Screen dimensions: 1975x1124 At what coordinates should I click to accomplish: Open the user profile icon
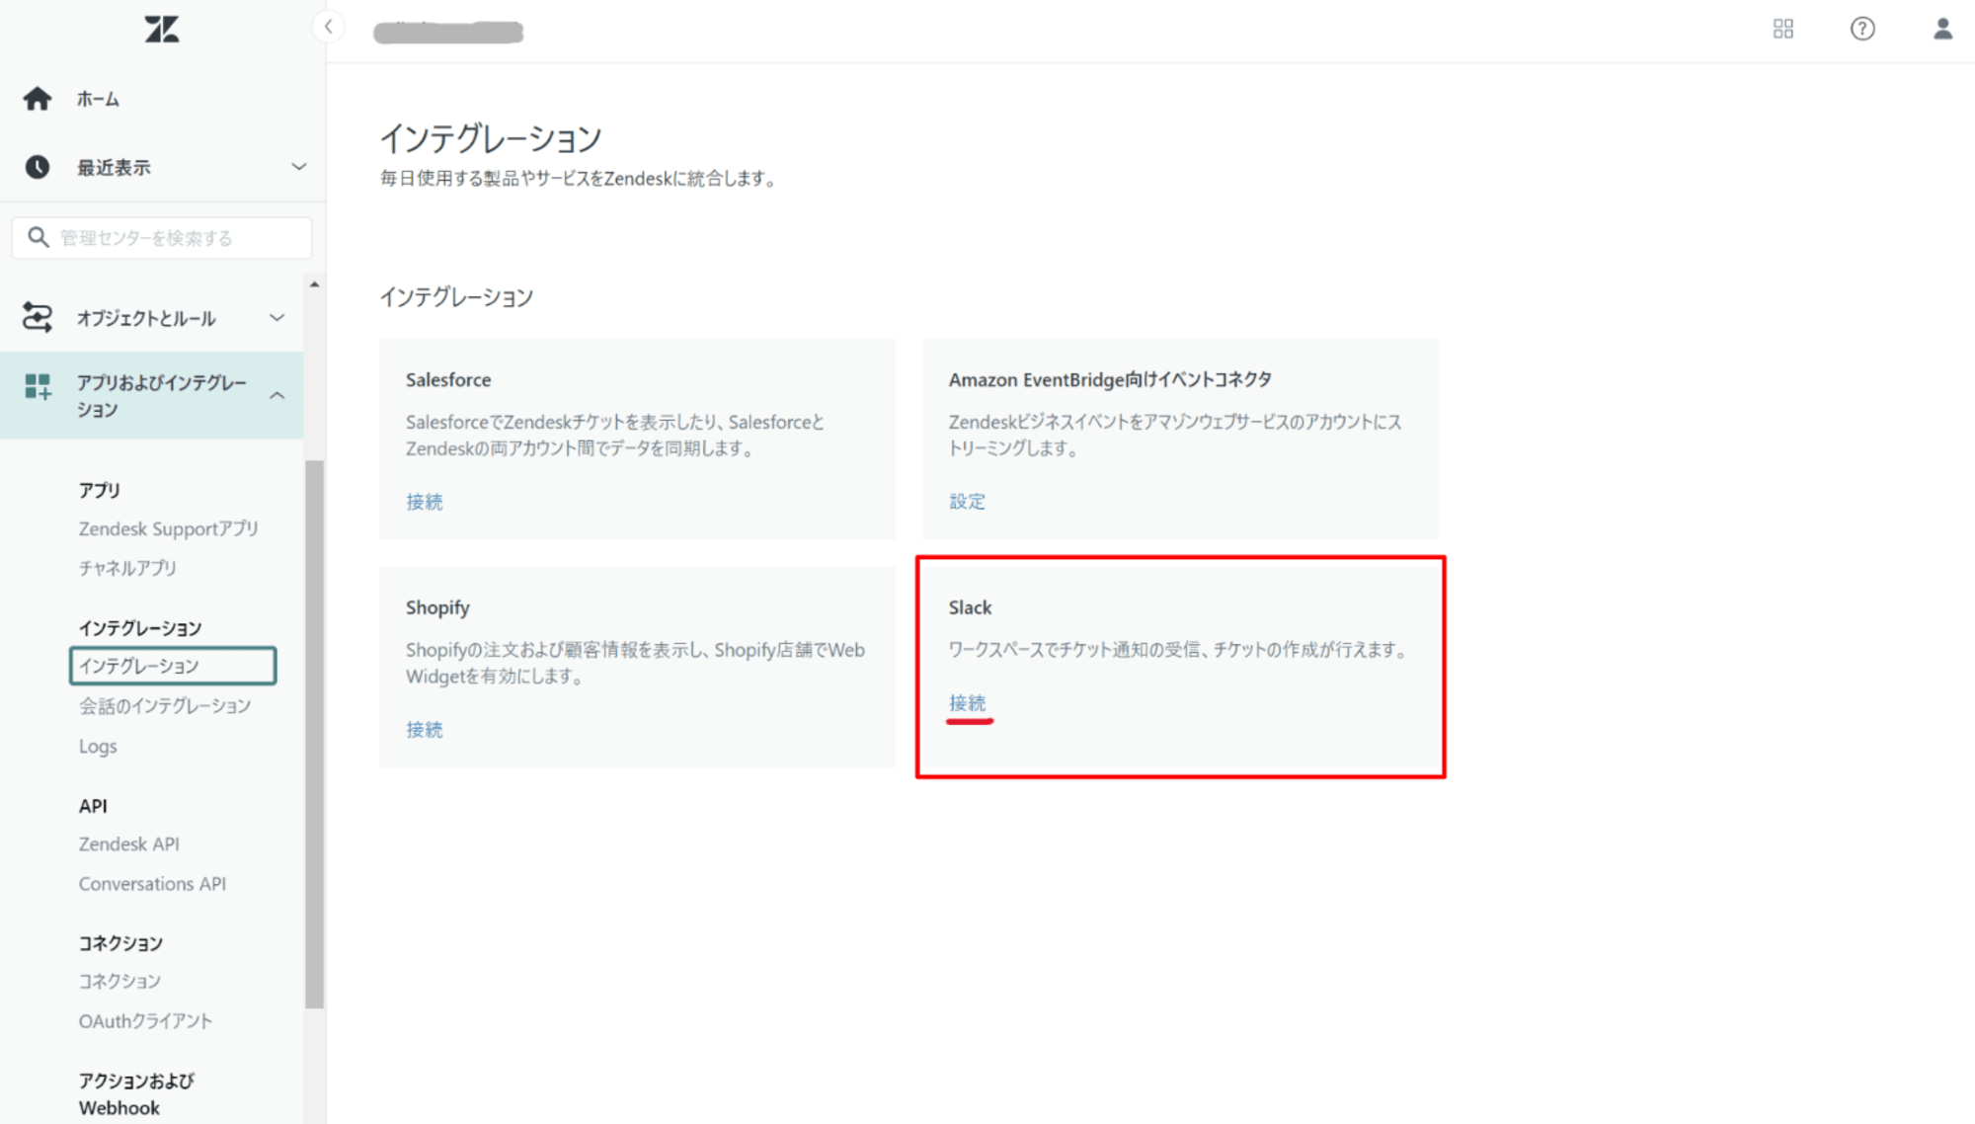tap(1942, 29)
